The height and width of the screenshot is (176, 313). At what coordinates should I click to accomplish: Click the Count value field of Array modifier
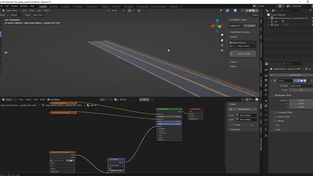coord(301,90)
